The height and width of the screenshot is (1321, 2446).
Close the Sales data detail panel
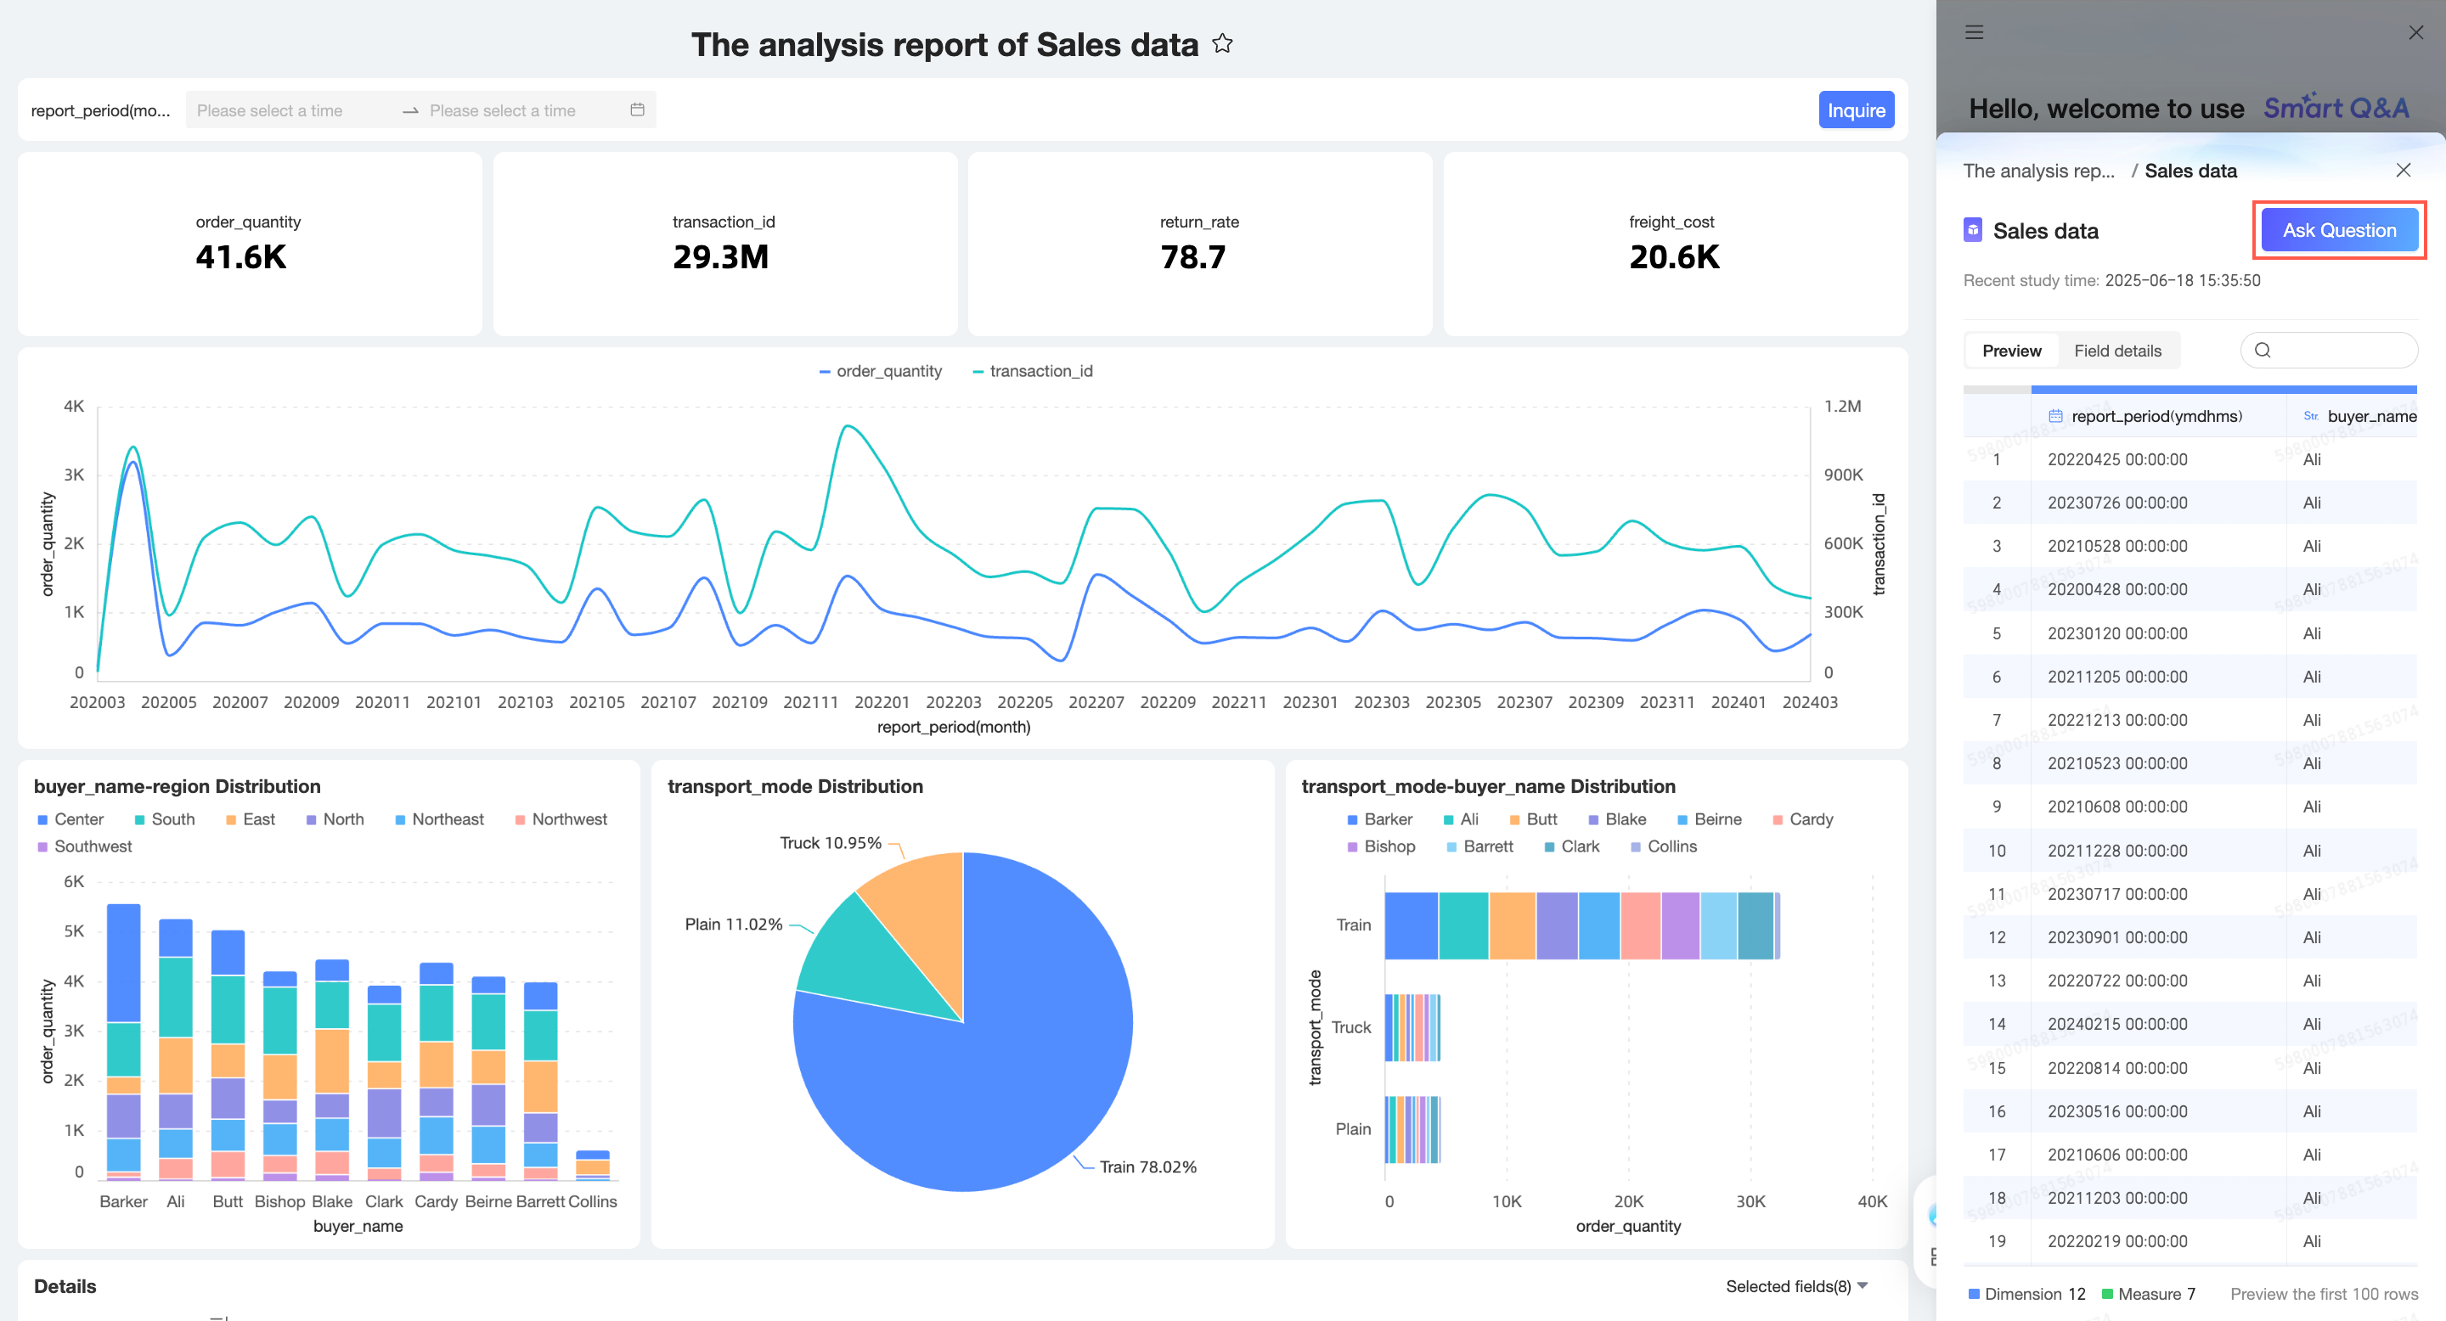pos(2404,170)
